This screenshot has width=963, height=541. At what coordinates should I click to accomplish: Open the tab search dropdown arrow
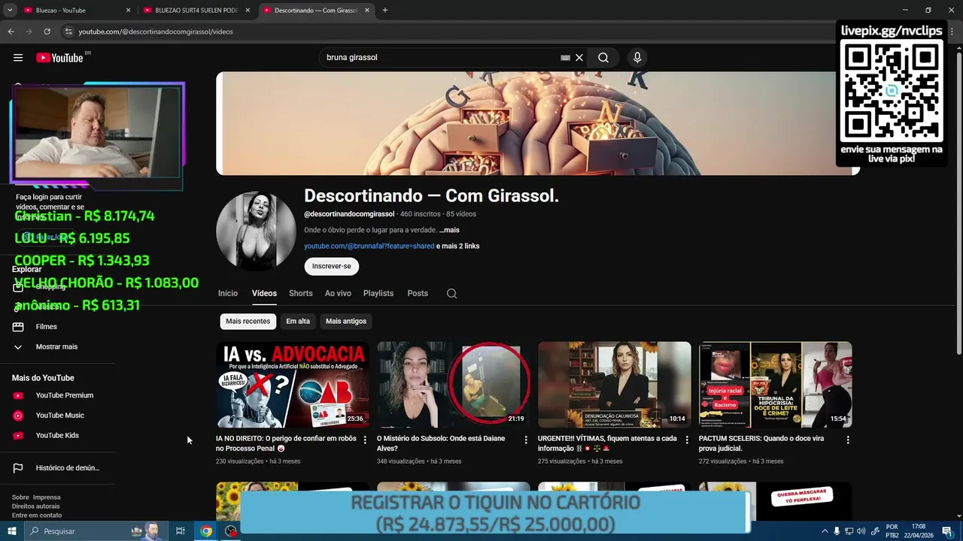click(10, 11)
